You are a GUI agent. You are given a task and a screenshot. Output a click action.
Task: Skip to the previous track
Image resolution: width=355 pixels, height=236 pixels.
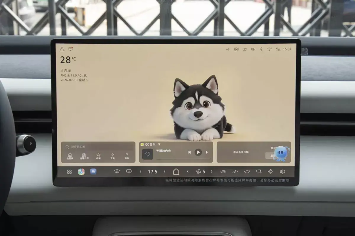[189, 152]
